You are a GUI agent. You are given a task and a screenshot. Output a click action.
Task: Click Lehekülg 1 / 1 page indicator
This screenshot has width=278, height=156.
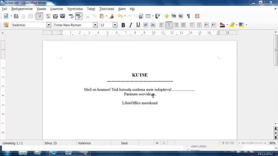(13, 143)
